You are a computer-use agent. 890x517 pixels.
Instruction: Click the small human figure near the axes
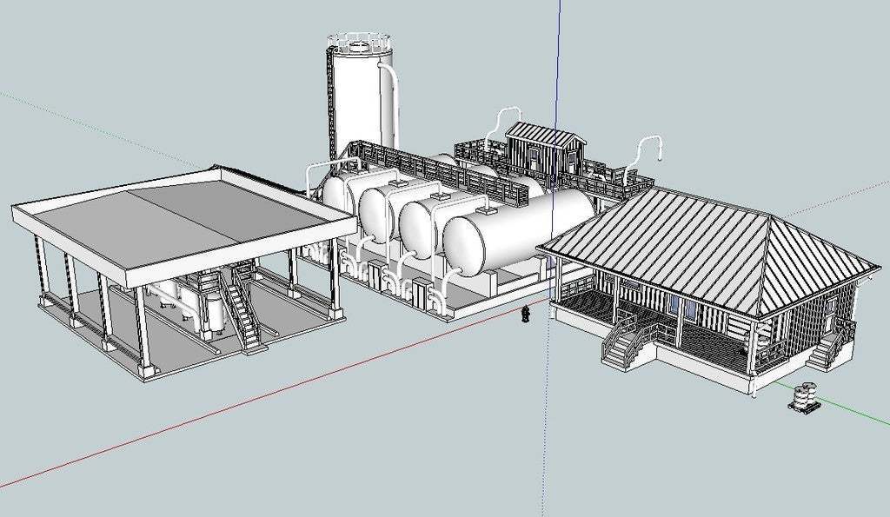click(525, 314)
